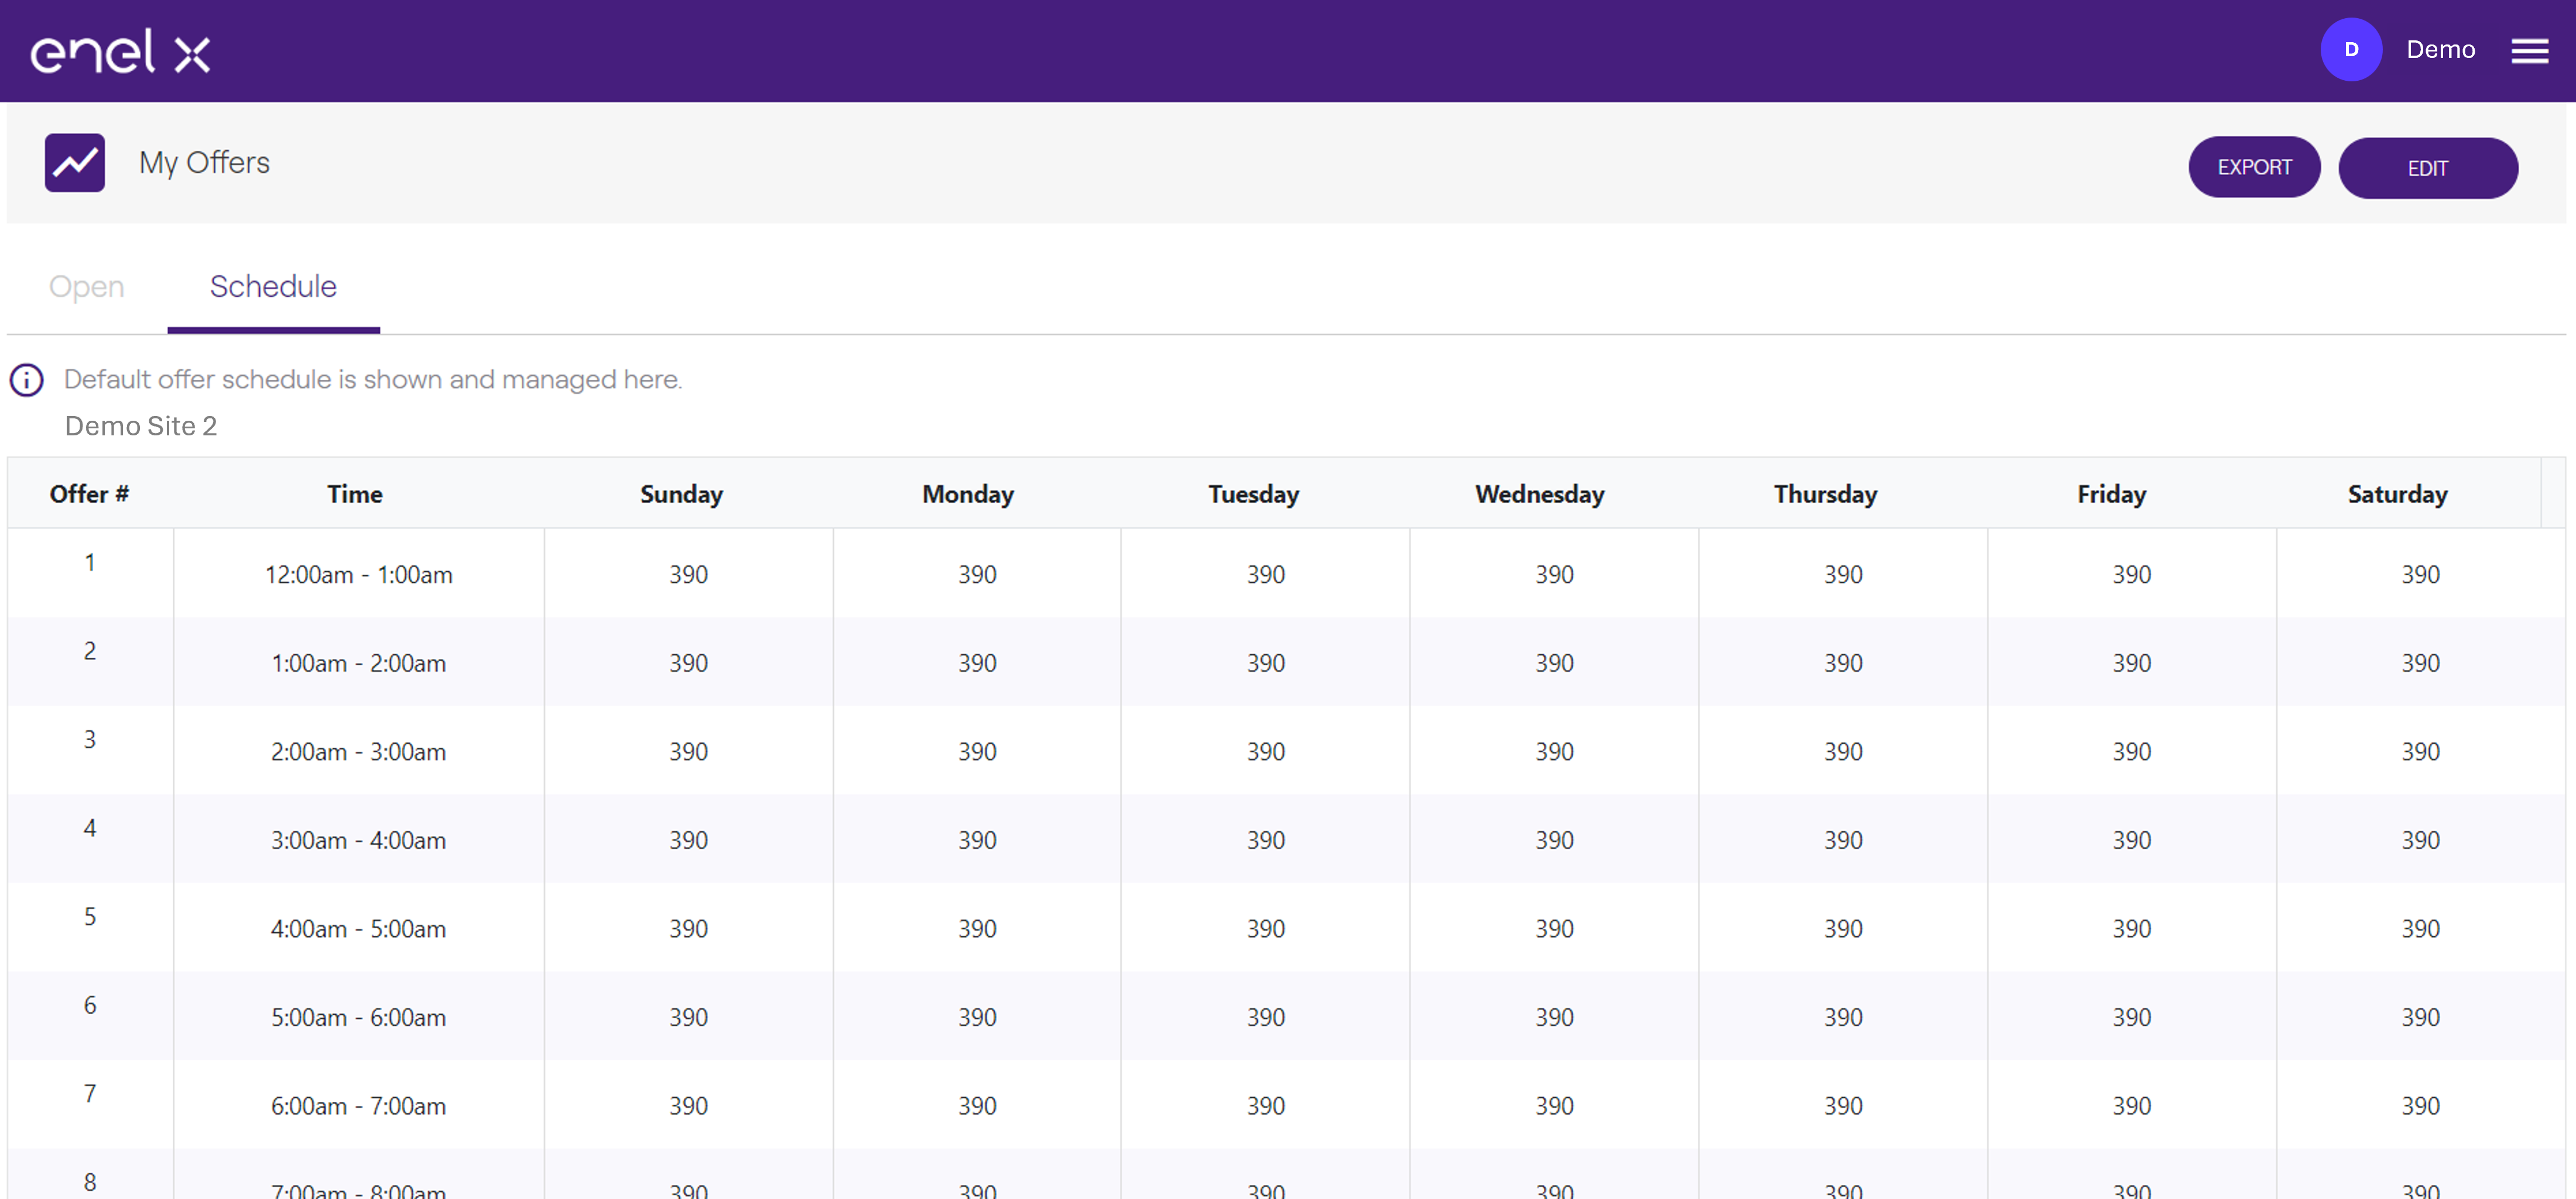
Task: Open the hamburger menu icon
Action: [2529, 50]
